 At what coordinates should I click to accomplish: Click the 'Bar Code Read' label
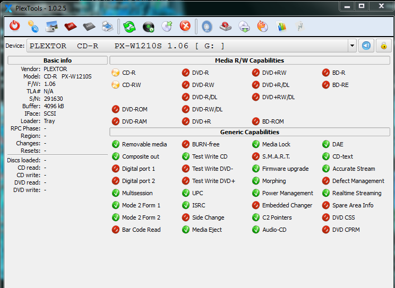141,230
